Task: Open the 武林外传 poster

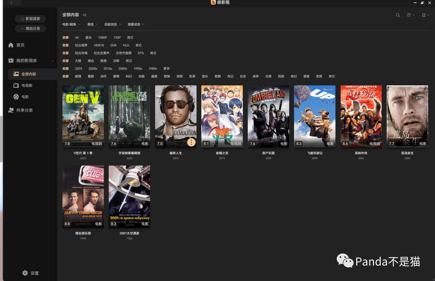Action: pos(361,116)
